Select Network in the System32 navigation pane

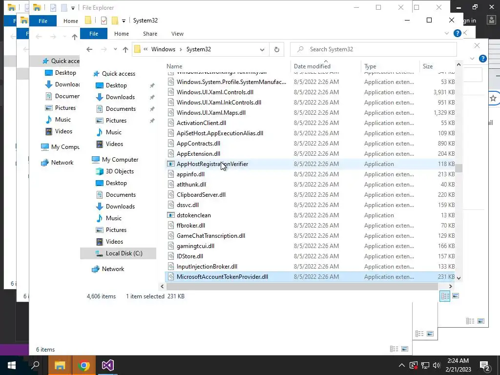[x=113, y=269]
